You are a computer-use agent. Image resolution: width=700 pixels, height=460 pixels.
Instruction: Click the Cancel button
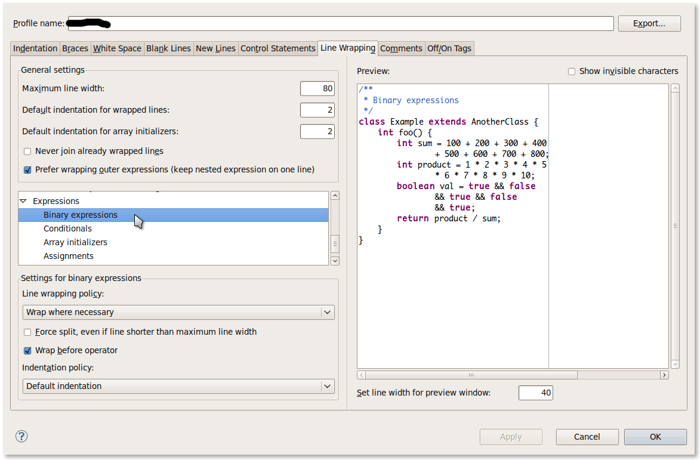tap(587, 437)
